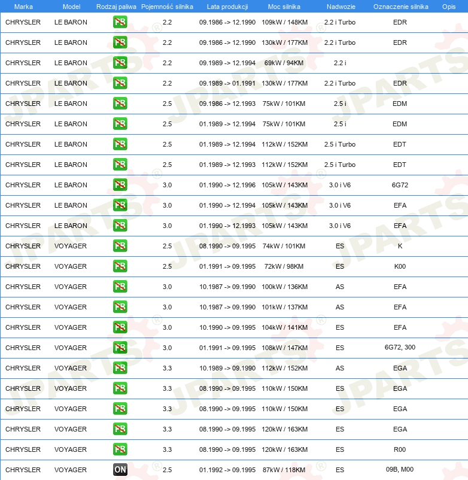Select the Lata produkcji column header
Screen dimensions: 468x480
coord(227,7)
